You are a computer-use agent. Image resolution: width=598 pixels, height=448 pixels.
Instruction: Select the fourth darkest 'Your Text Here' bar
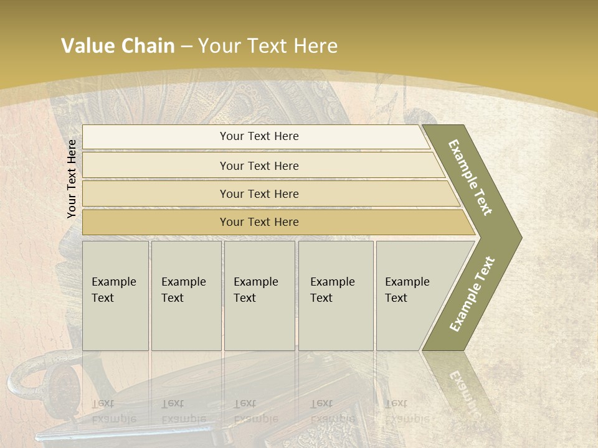pyautogui.click(x=278, y=222)
